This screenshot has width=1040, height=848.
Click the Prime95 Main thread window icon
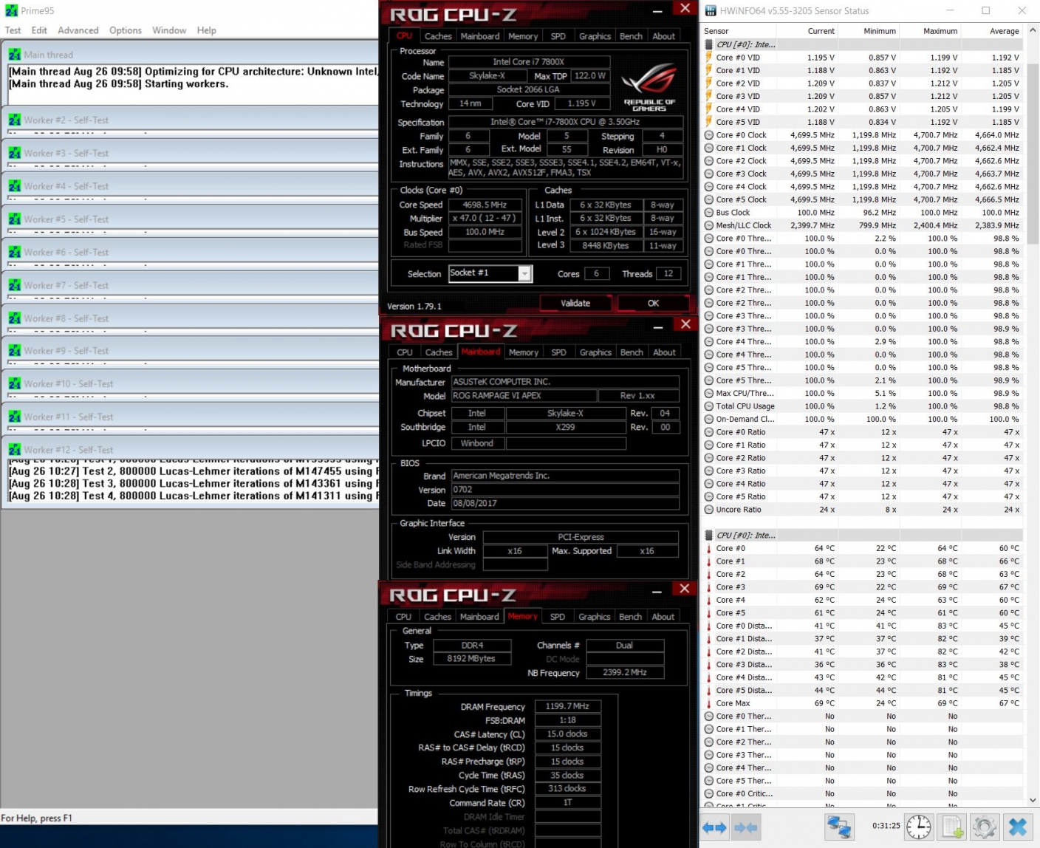(15, 55)
